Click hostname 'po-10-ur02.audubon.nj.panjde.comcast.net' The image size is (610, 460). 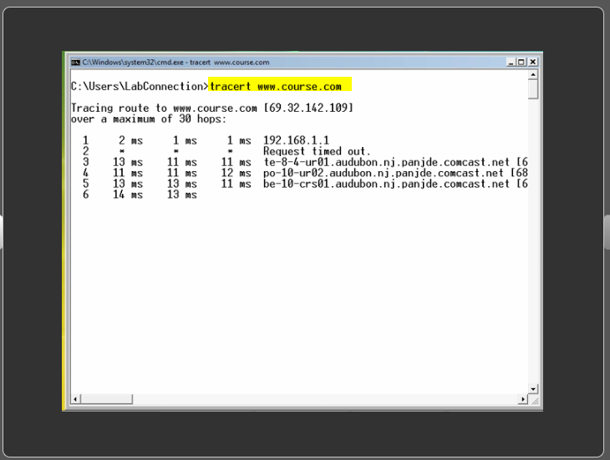(384, 173)
